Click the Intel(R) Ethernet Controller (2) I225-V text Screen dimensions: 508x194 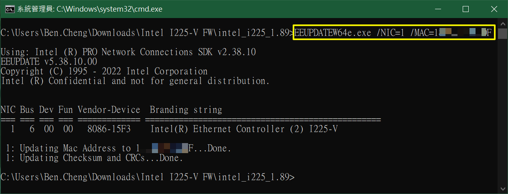click(x=244, y=129)
